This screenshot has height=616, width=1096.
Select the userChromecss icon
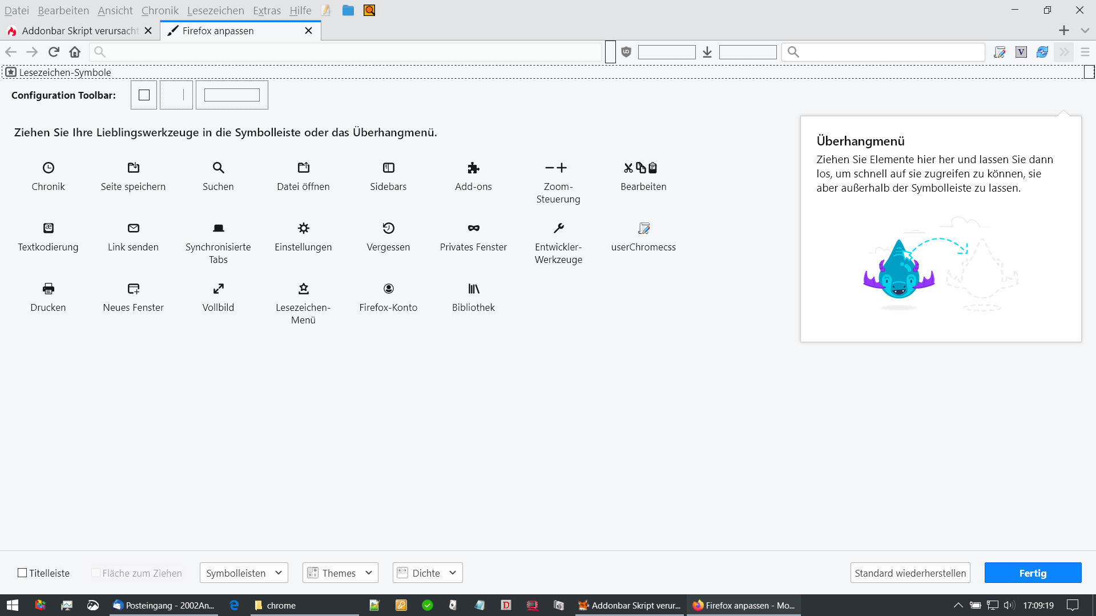(643, 228)
